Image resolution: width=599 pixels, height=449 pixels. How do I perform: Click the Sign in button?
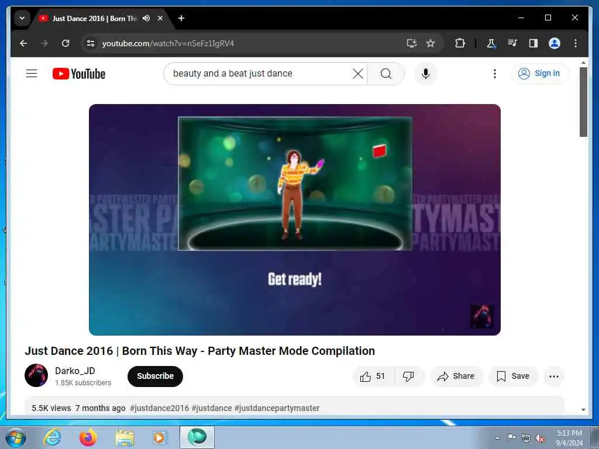pos(539,73)
